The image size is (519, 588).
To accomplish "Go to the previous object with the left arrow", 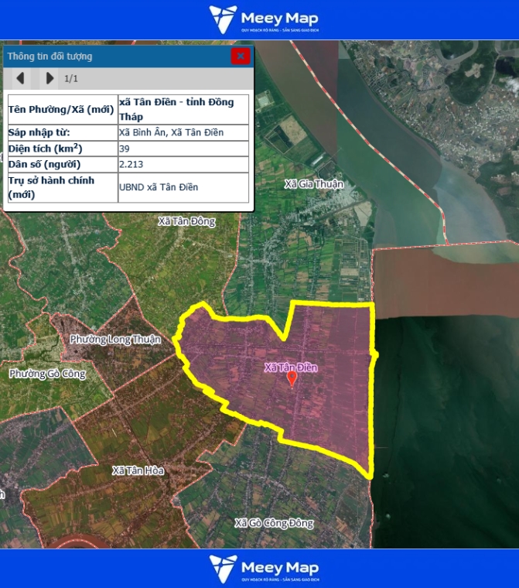I will point(21,78).
